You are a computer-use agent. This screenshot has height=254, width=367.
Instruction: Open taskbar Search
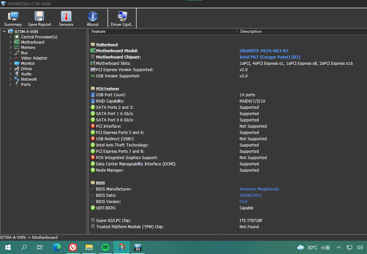click(x=23, y=247)
